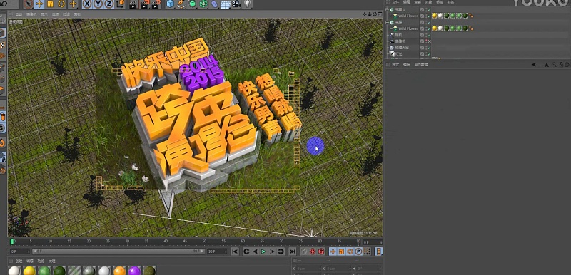
Task: Click the 90 F end frame field
Action: tap(217, 251)
